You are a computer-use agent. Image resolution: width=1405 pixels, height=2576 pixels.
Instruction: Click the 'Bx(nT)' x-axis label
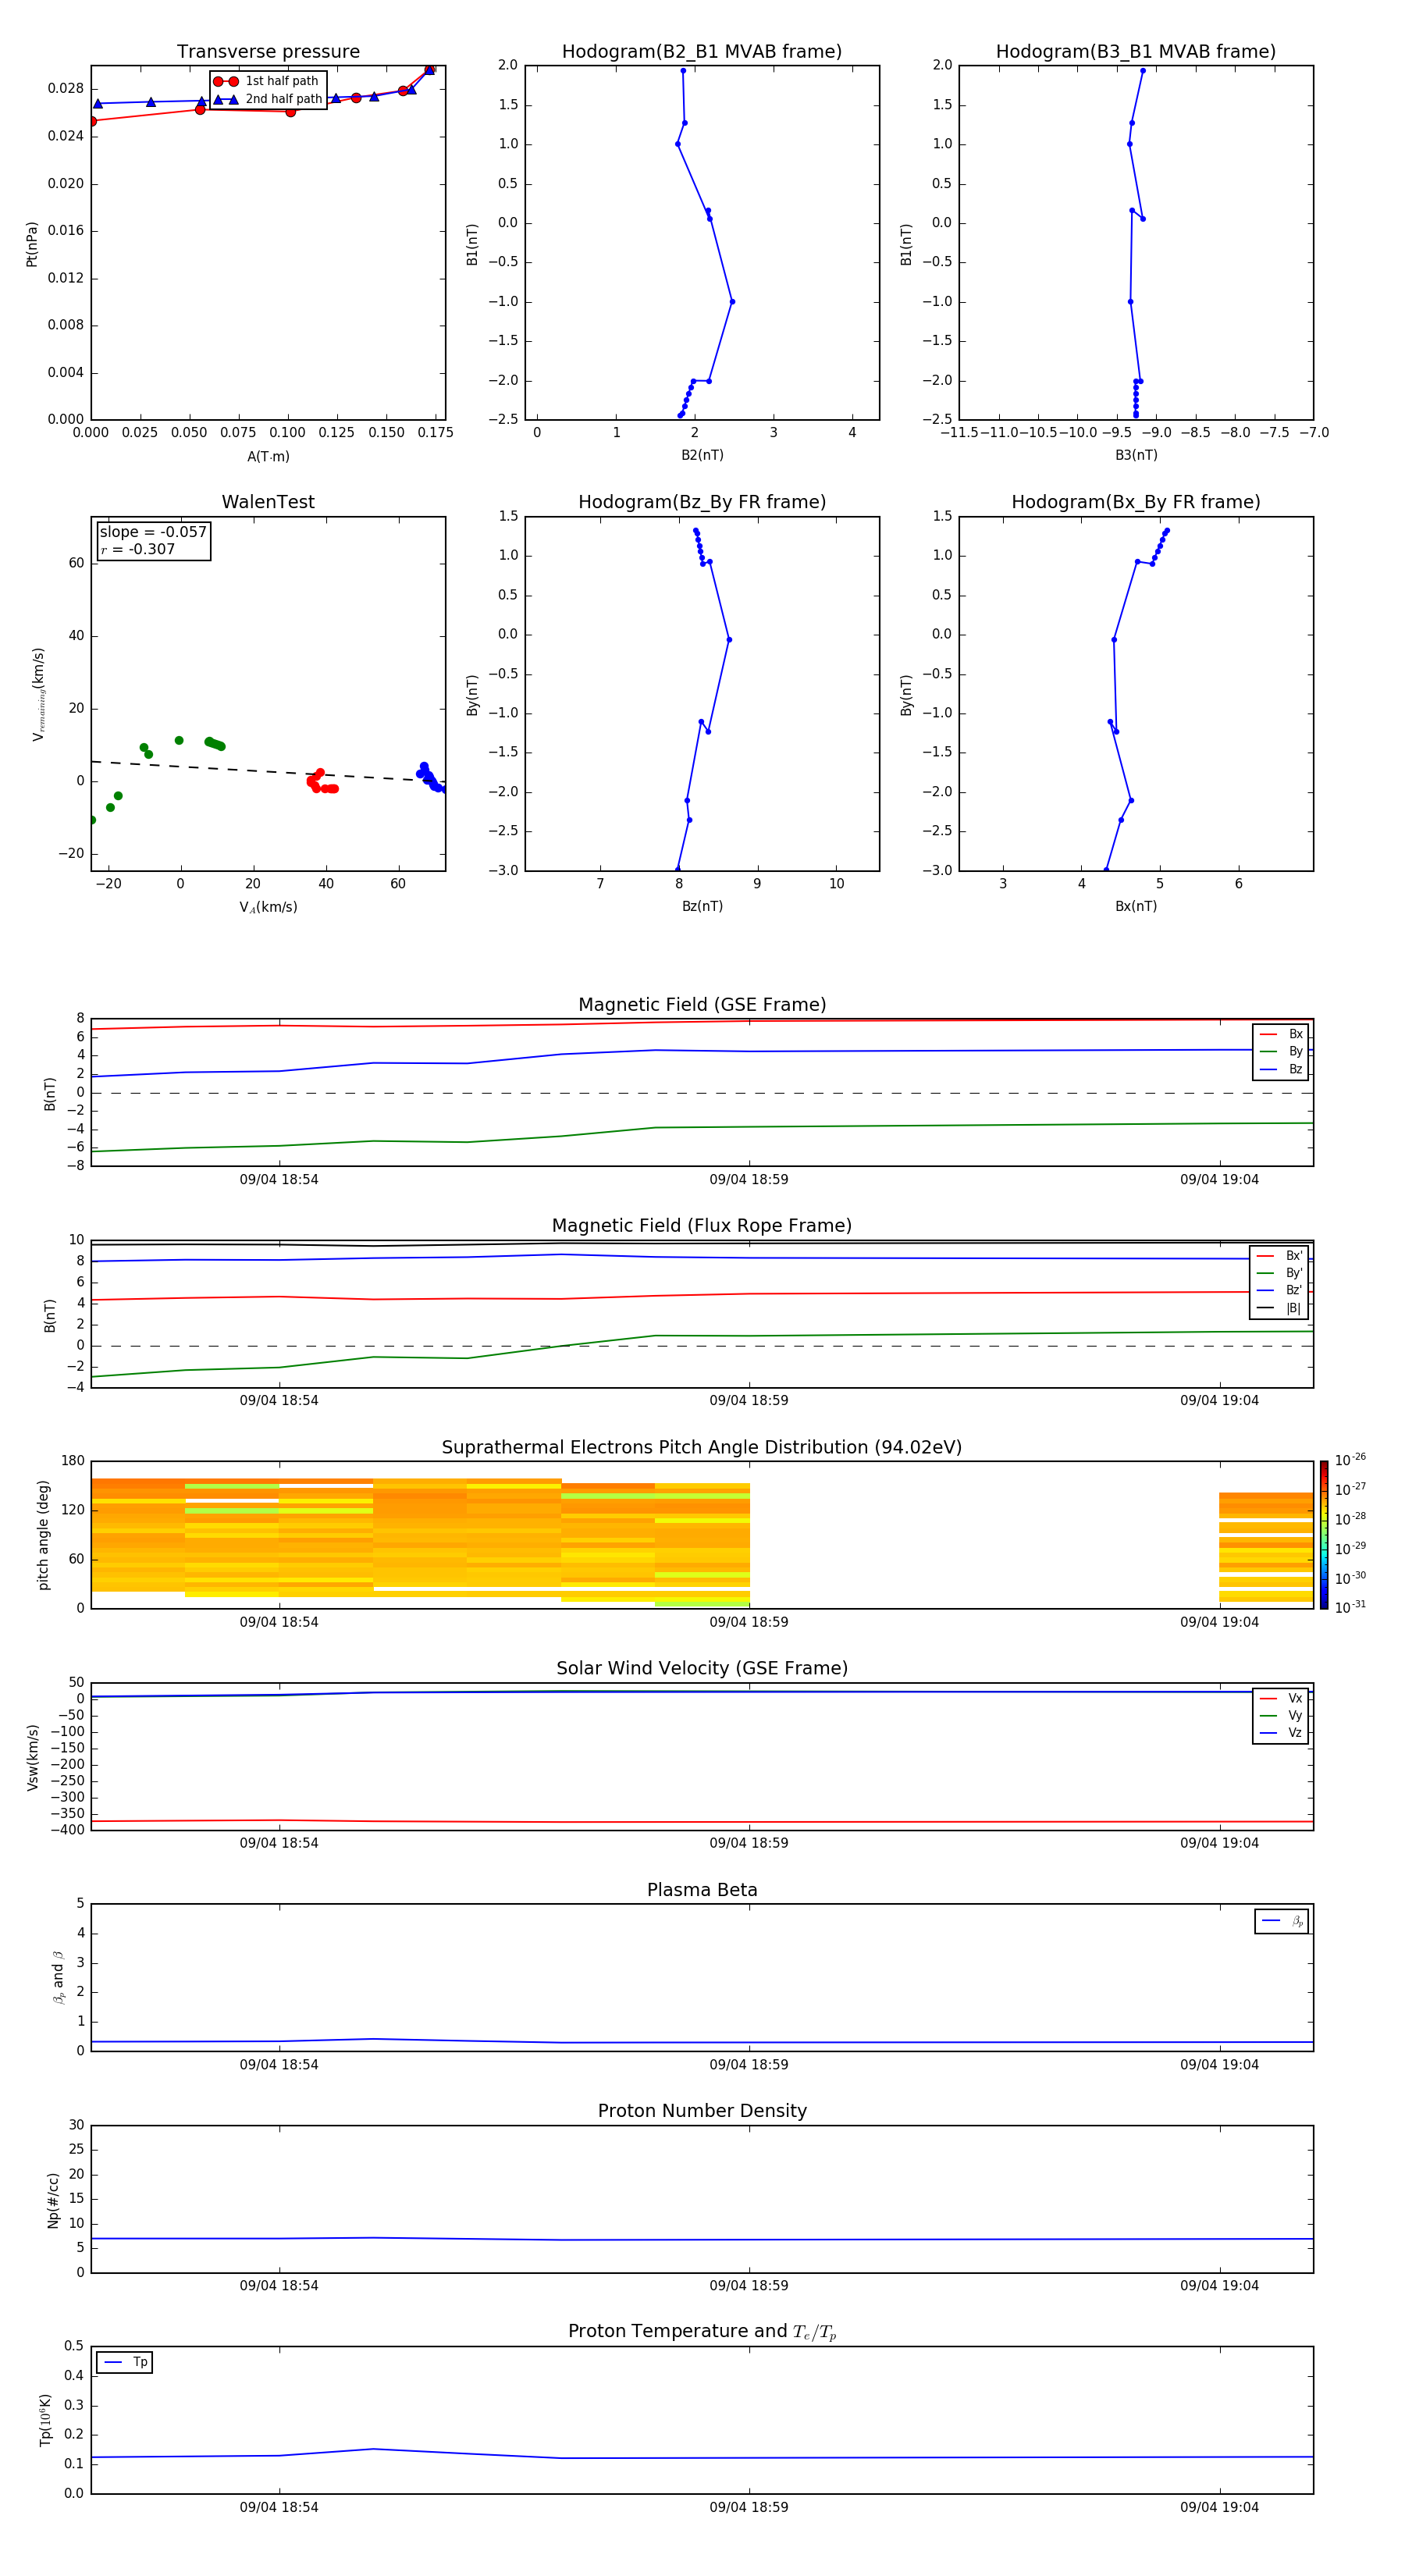point(1136,906)
